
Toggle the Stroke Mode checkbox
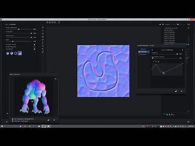click(35, 45)
